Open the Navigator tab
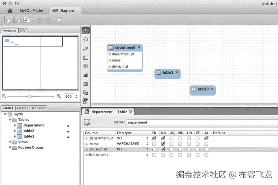 click(x=9, y=31)
